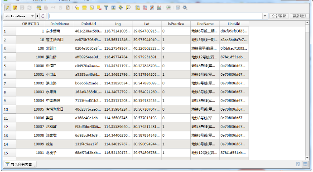Open the field calculator abacus icon
313x172 pixels.
pos(159,8)
